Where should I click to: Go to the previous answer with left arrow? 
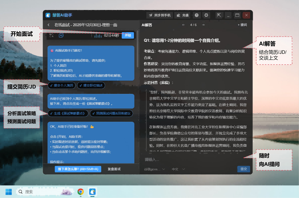(183, 25)
